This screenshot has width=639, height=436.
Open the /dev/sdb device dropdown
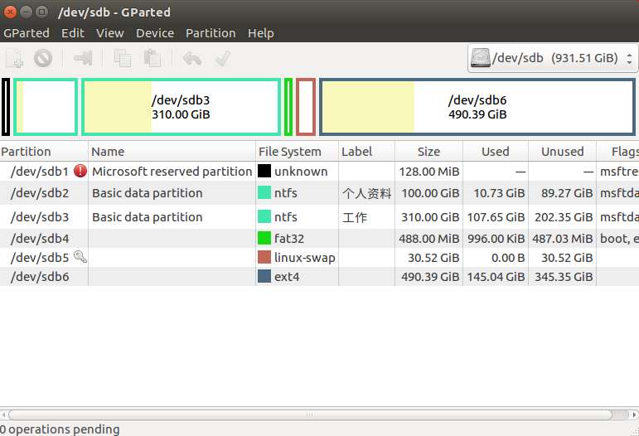pyautogui.click(x=553, y=58)
